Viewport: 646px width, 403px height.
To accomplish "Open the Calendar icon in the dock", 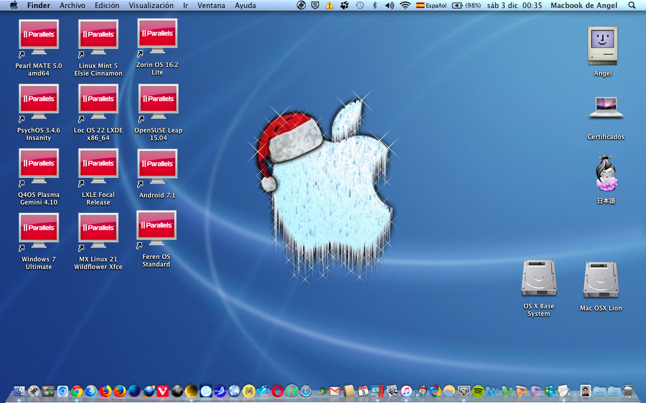I will tap(363, 391).
